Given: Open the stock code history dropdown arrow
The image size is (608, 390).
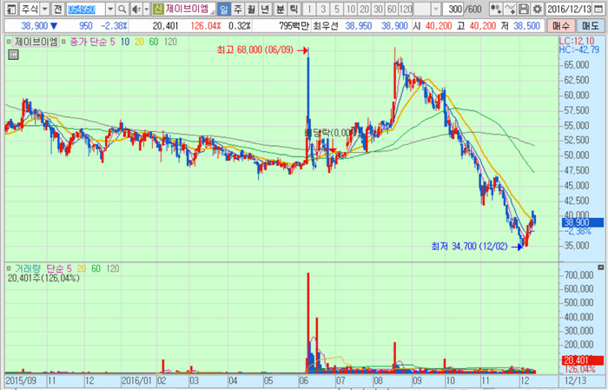Looking at the screenshot, I should pos(110,9).
